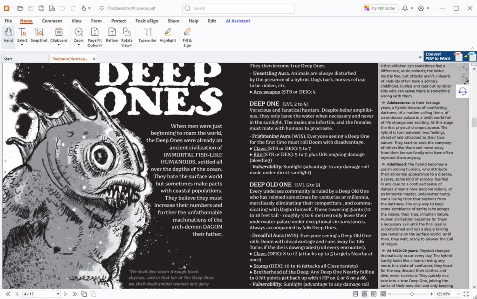This screenshot has width=477, height=299.
Task: Adjust the zoom slider handle
Action: pyautogui.click(x=412, y=294)
